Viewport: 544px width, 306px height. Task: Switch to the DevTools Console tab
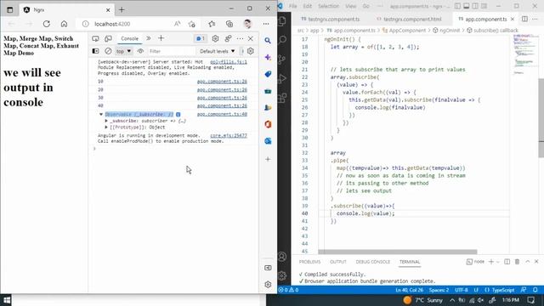coord(130,38)
